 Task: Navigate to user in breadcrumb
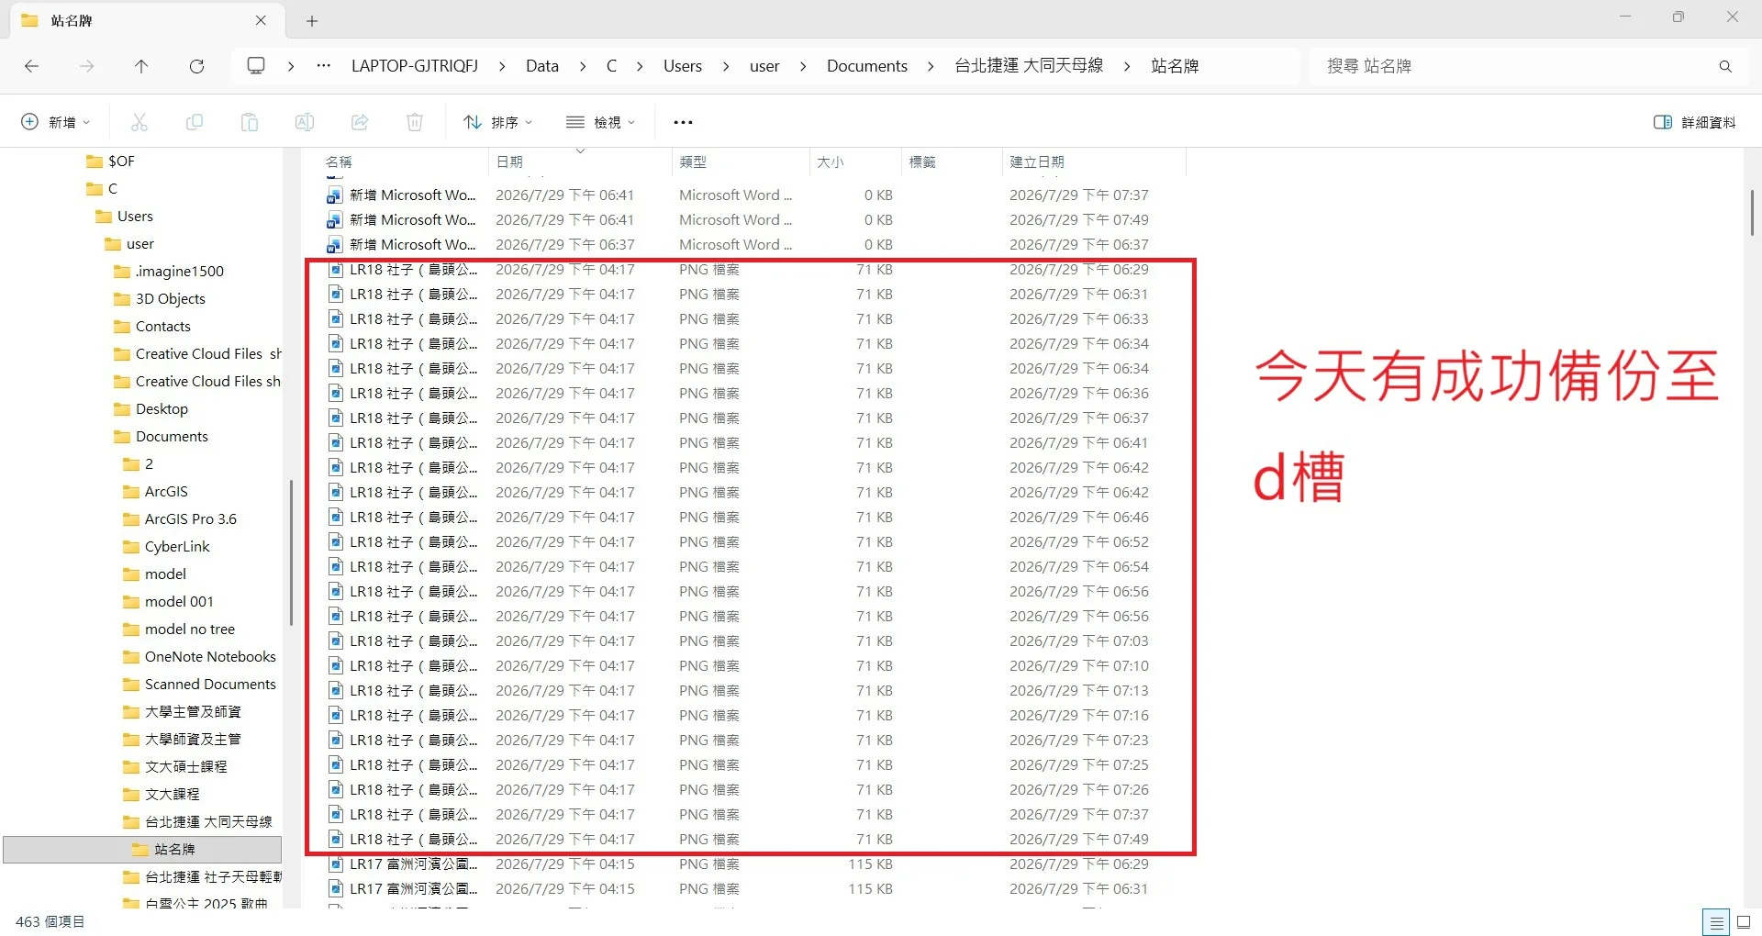(x=764, y=66)
